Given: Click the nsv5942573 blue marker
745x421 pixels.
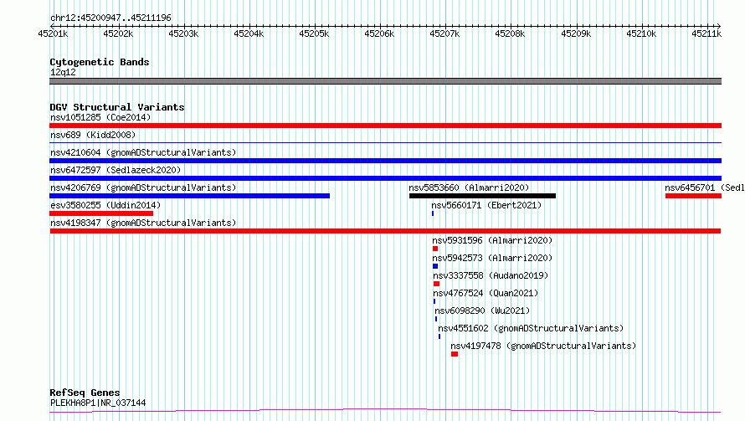Looking at the screenshot, I should pyautogui.click(x=435, y=266).
